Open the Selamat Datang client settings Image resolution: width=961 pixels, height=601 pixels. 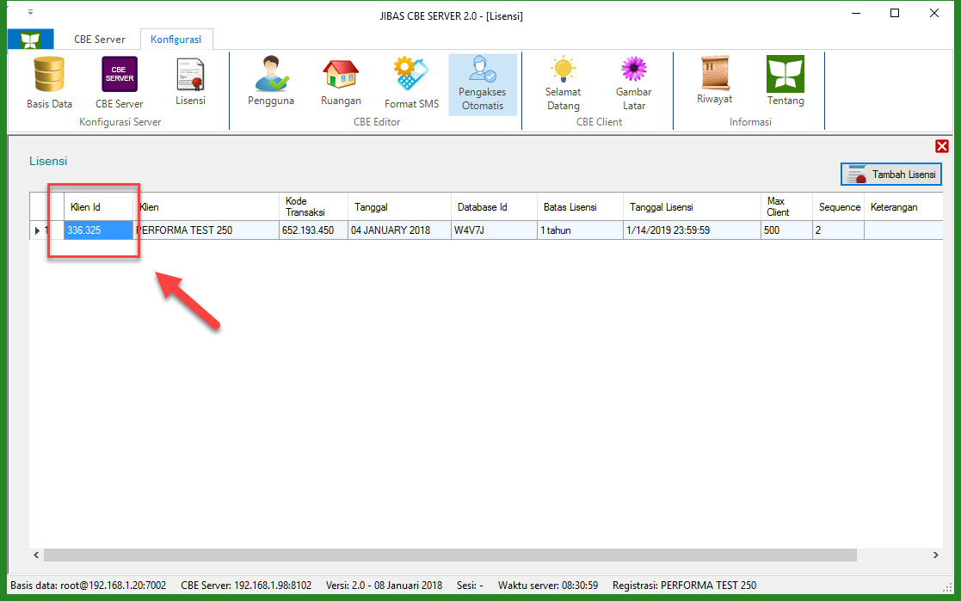(x=563, y=82)
